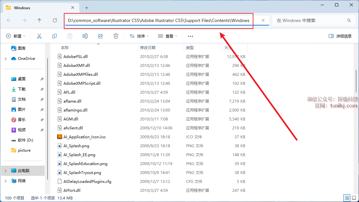Go forward with the right arrow button

(x=24, y=20)
